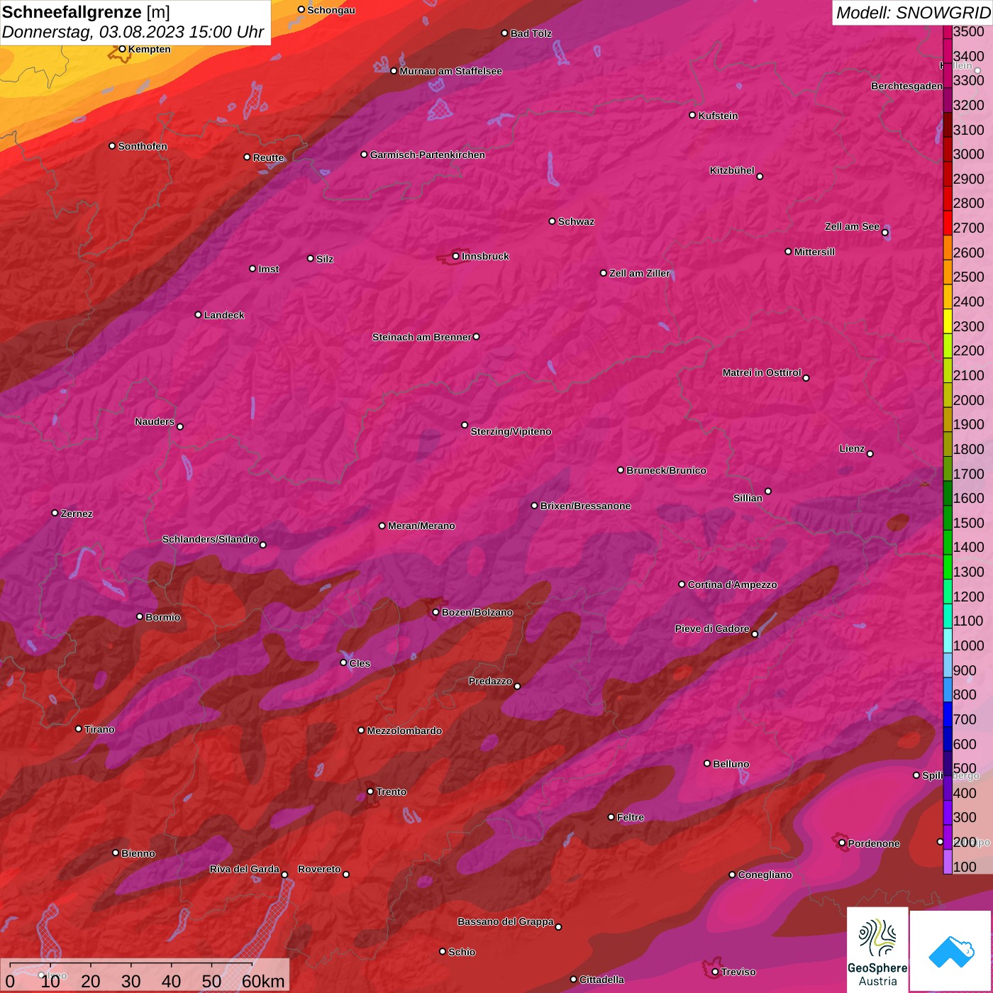Select the Innsbruck city label
The width and height of the screenshot is (993, 993).
point(485,256)
